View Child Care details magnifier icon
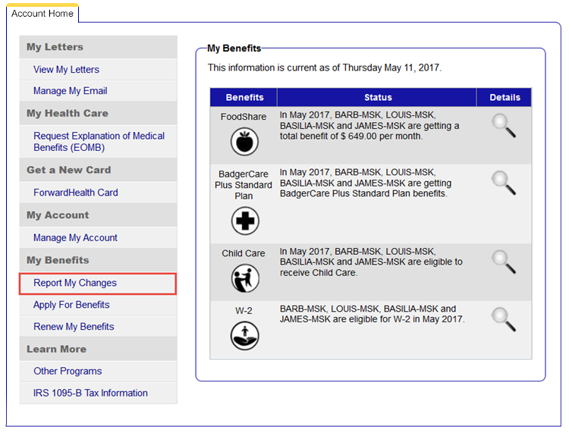This screenshot has width=569, height=433. (504, 262)
